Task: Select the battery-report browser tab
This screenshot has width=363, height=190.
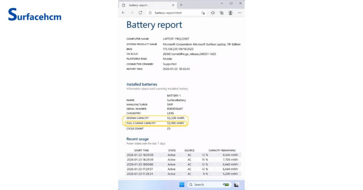Action: click(148, 5)
